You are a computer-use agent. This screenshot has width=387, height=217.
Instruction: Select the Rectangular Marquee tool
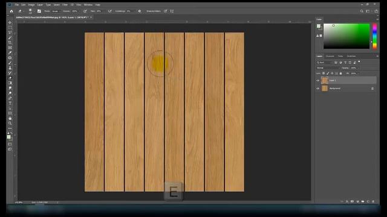pyautogui.click(x=10, y=28)
